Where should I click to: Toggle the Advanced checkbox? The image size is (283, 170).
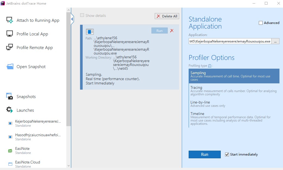261,23
